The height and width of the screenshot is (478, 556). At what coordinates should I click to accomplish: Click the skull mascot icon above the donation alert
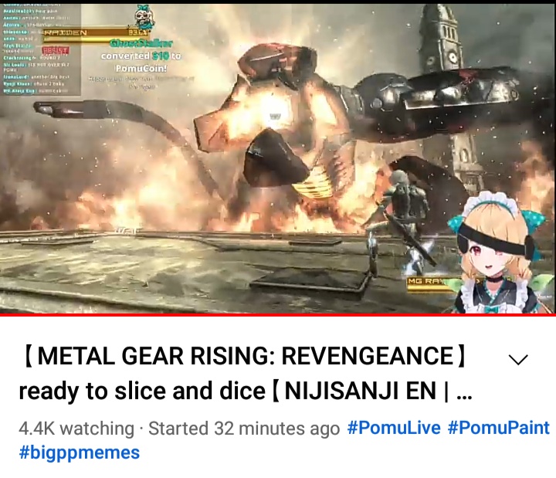[x=144, y=19]
